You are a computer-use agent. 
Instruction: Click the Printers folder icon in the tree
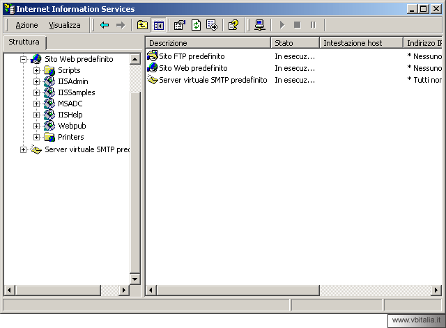[49, 137]
